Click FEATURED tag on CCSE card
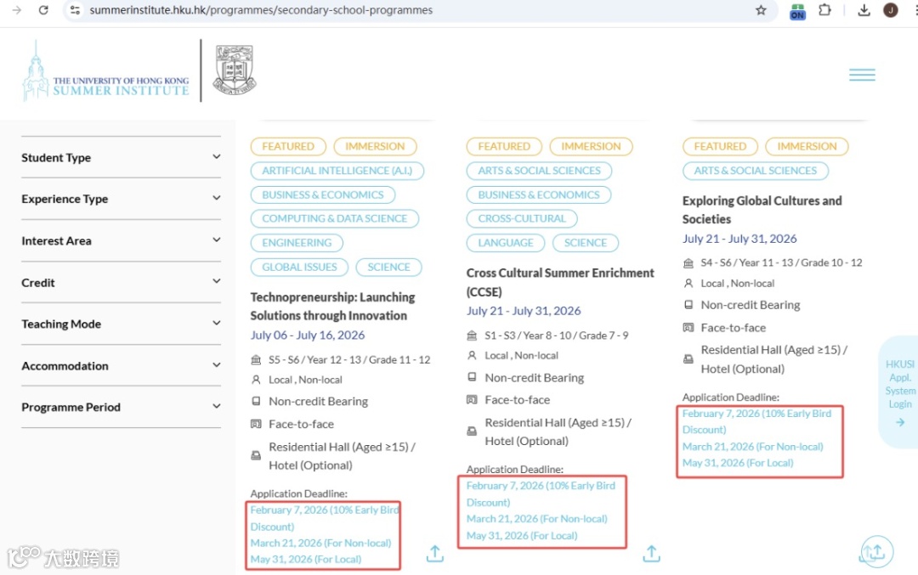The height and width of the screenshot is (575, 918). (x=504, y=146)
